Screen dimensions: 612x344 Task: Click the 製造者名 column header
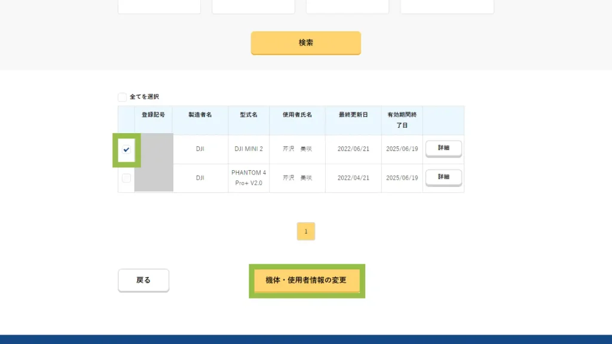click(200, 115)
